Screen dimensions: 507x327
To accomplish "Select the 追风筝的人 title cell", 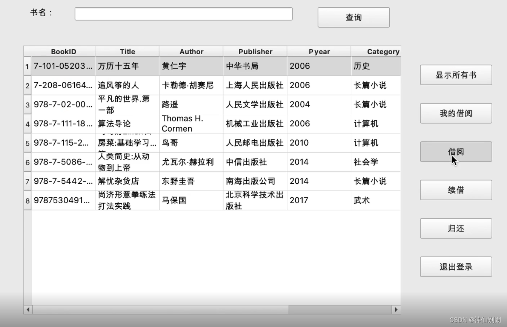I will 127,86.
